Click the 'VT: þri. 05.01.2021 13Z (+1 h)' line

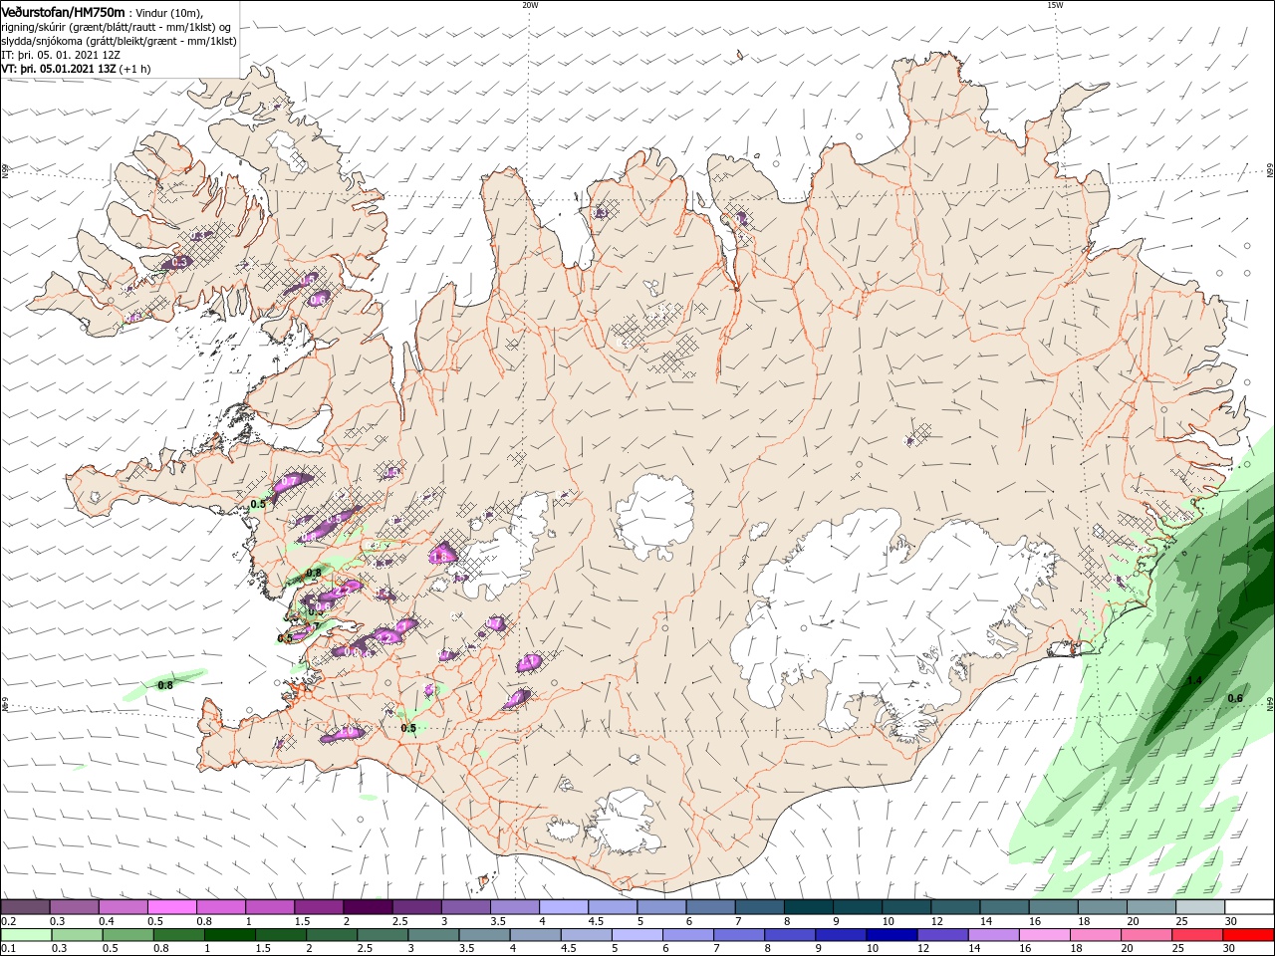(x=77, y=69)
